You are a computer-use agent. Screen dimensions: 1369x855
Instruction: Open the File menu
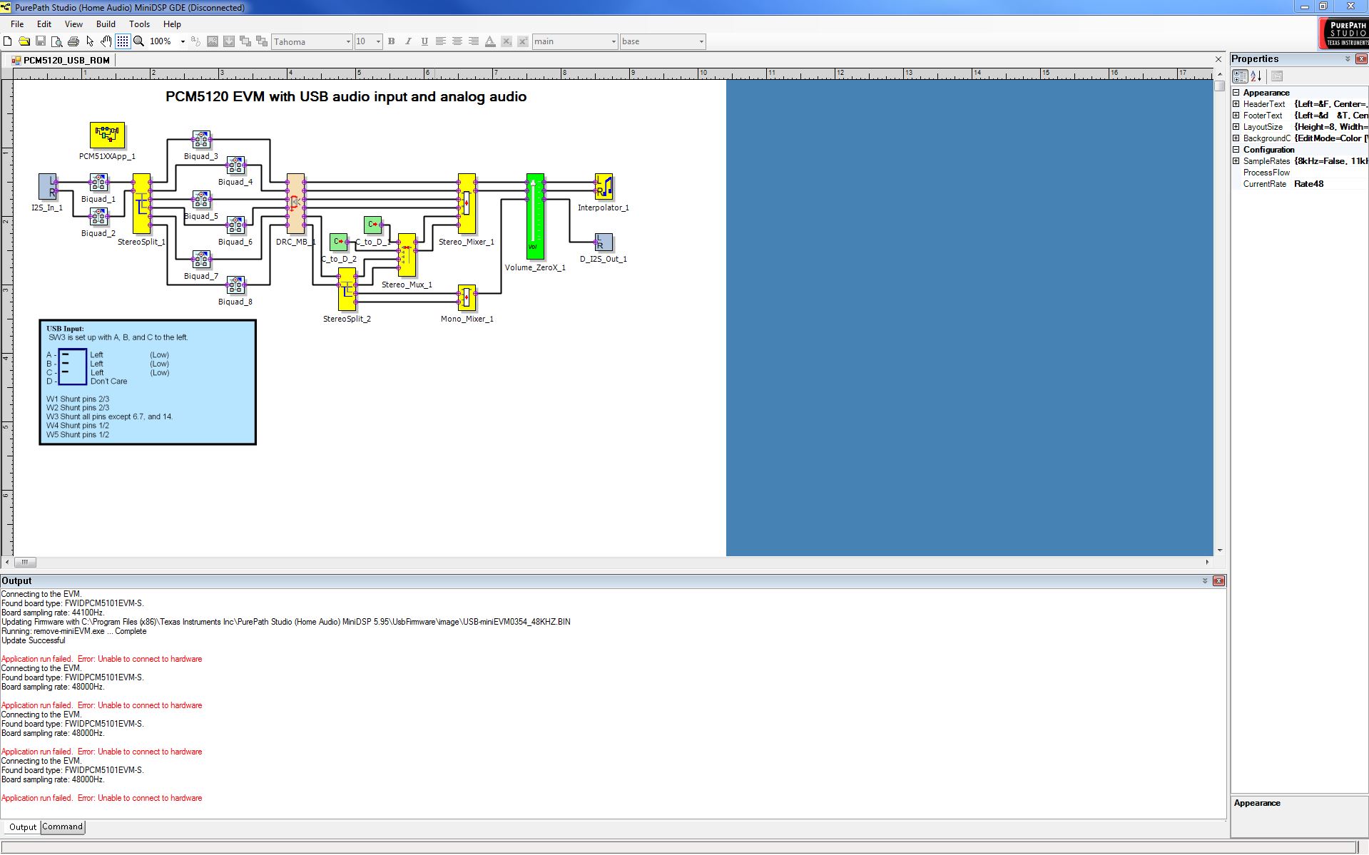pos(17,24)
